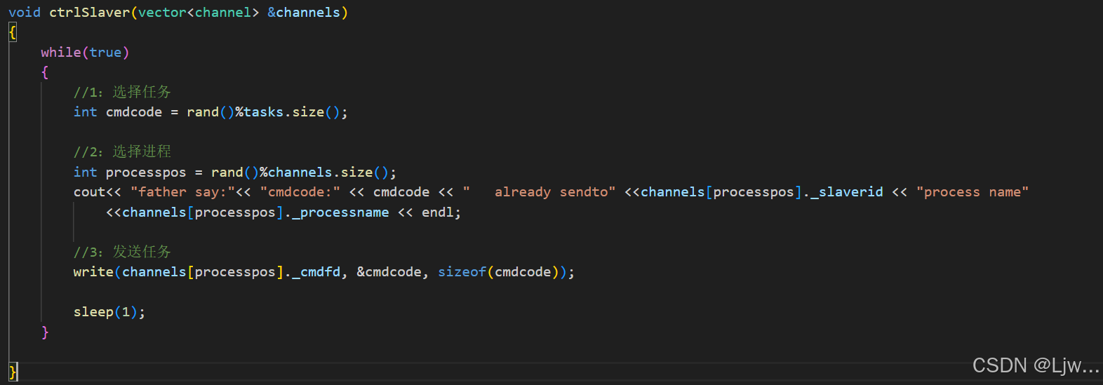Screen dimensions: 1103x385
Task: Click the ctrlSlaver function name
Action: tap(89, 13)
